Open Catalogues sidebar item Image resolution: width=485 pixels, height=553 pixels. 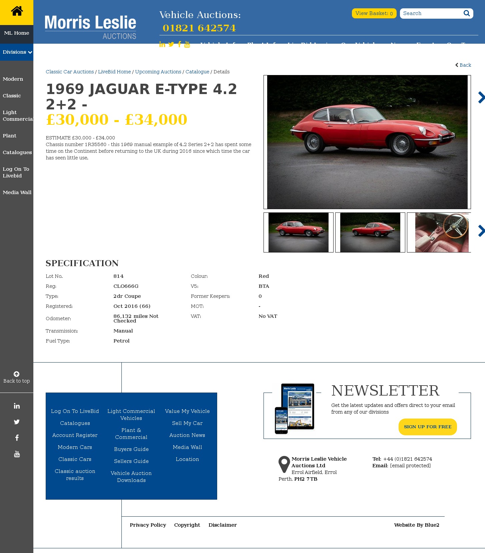(x=17, y=152)
